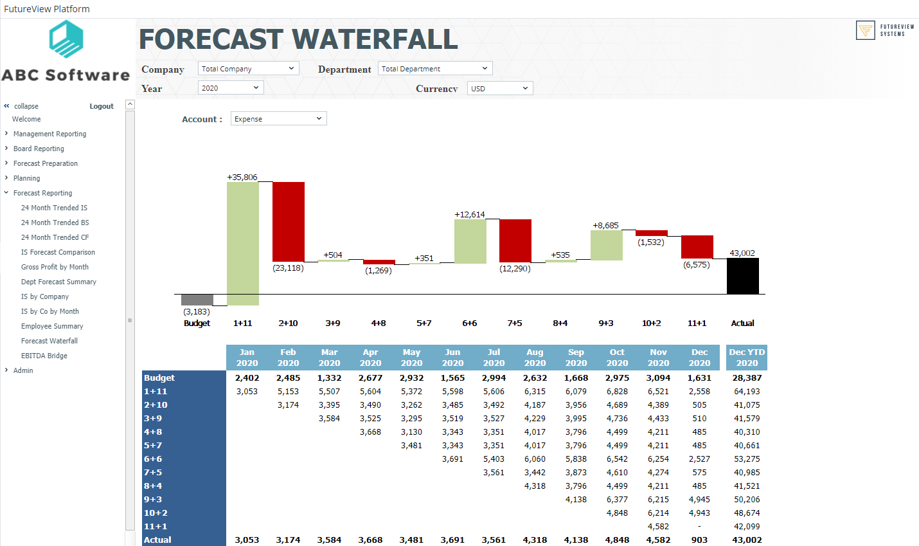Click the scroll-up arrow on sidebar scrollbar

click(130, 104)
